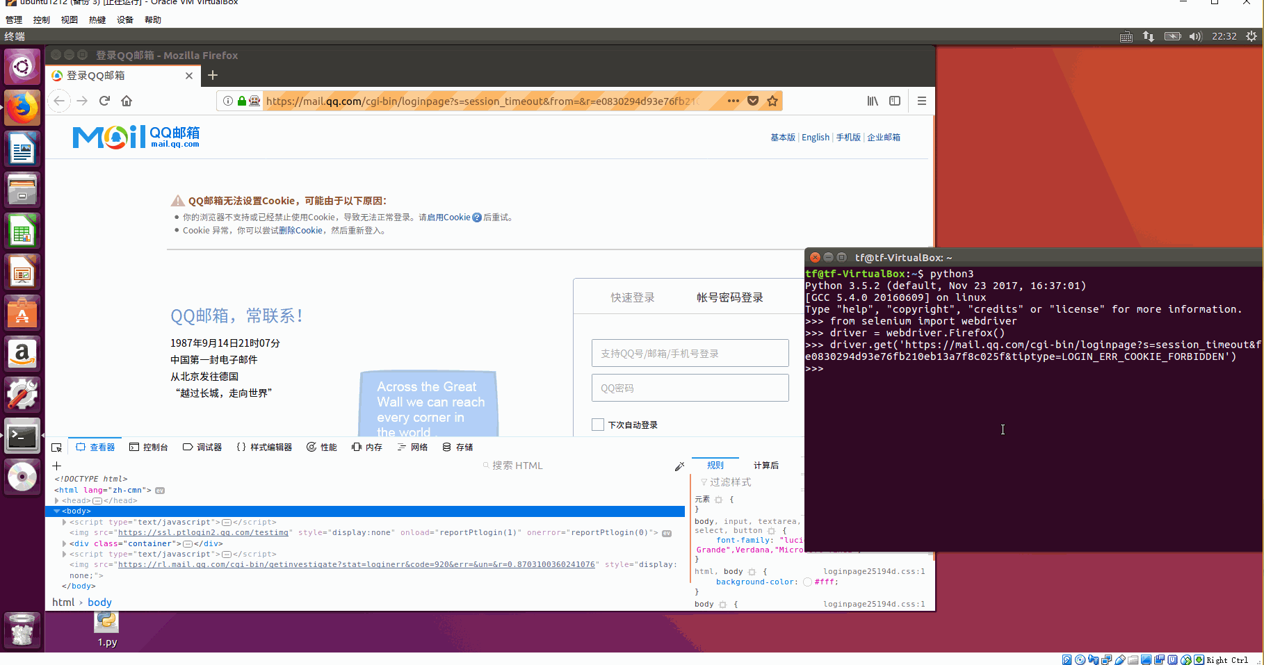
Task: Click the 启用Cookie link
Action: pyautogui.click(x=450, y=217)
